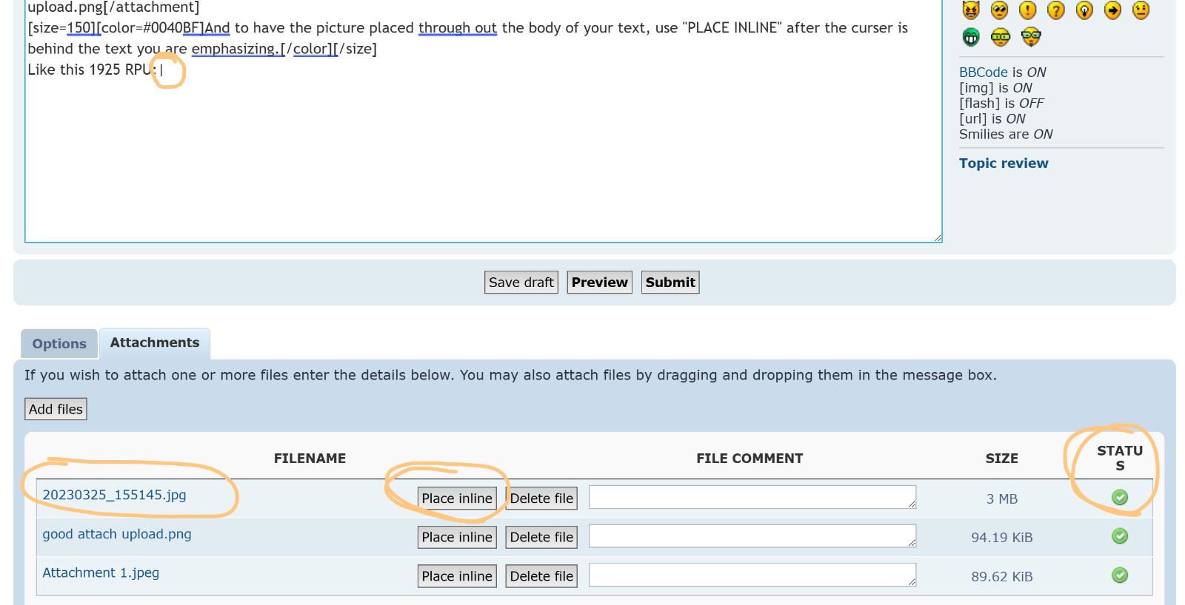The width and height of the screenshot is (1185, 605).
Task: Open the Topic review link
Action: (x=1004, y=163)
